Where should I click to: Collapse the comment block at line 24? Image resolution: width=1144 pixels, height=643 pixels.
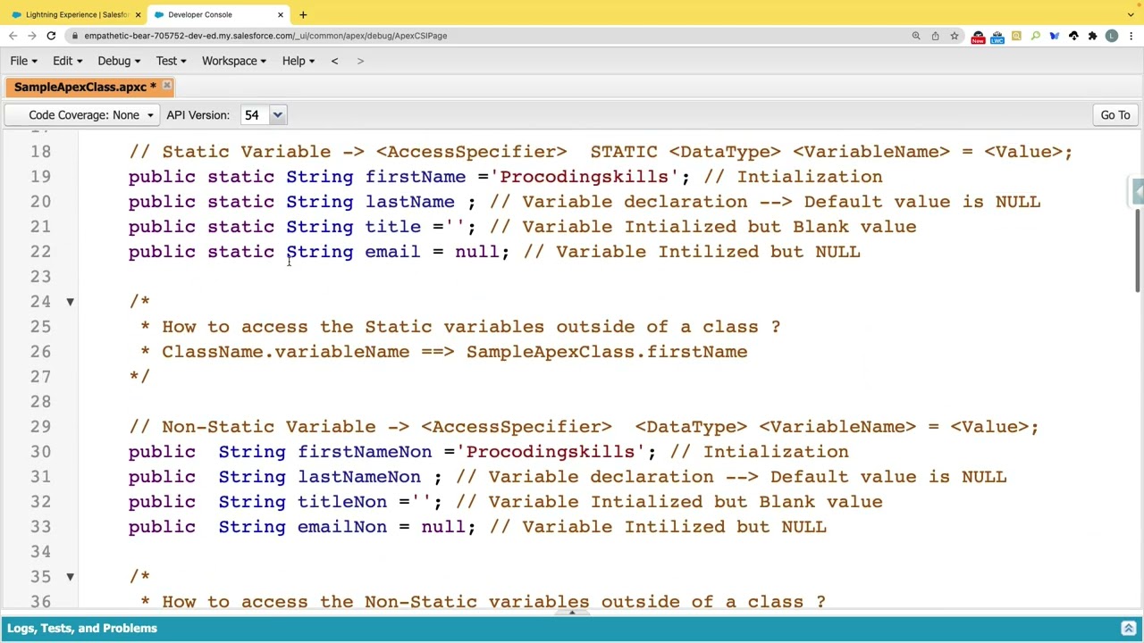(x=70, y=302)
